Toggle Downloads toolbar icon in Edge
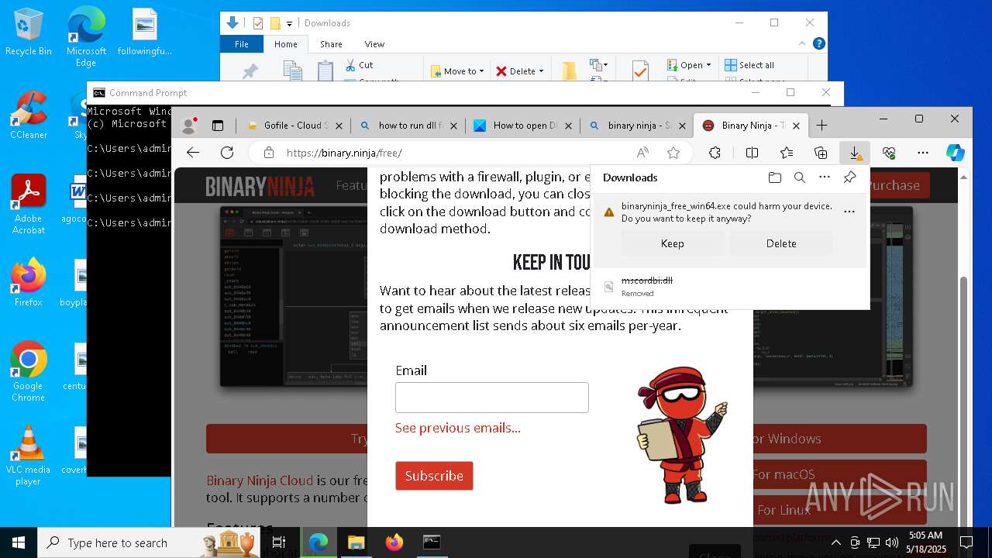Image resolution: width=992 pixels, height=558 pixels. tap(855, 153)
